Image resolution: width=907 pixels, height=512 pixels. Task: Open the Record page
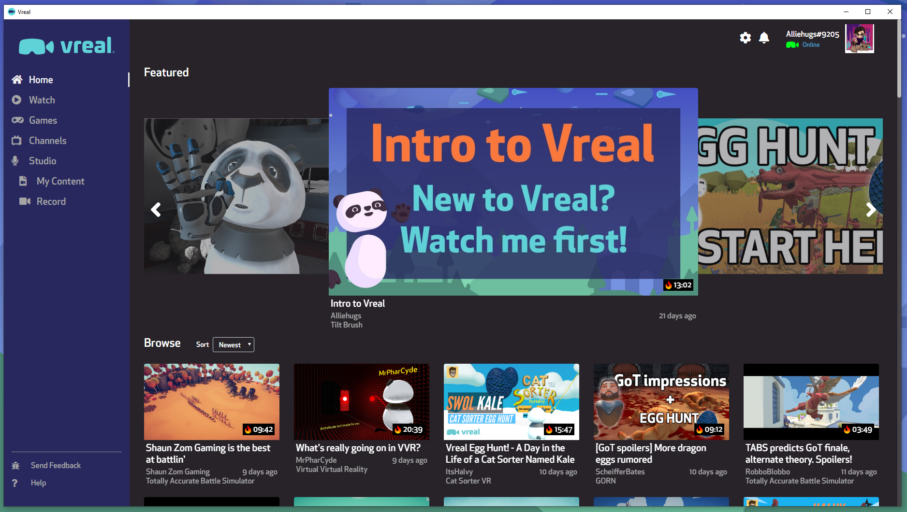point(51,201)
